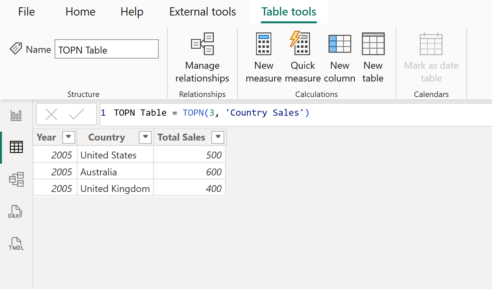The height and width of the screenshot is (289, 492).
Task: Switch to the Home ribbon tab
Action: point(80,11)
